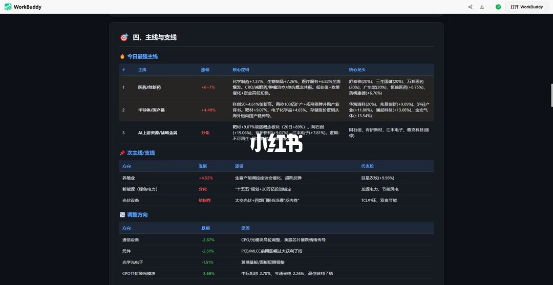Viewport: 553px width, 285px height.
Task: Click the 玻璃基板/面板短期调整 reason text
Action: (x=263, y=262)
